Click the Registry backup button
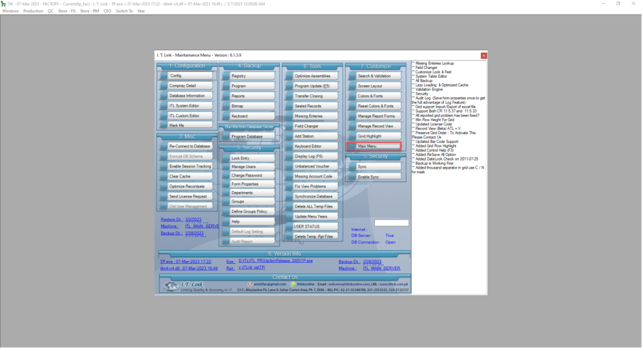Image resolution: width=642 pixels, height=348 pixels. (x=249, y=76)
